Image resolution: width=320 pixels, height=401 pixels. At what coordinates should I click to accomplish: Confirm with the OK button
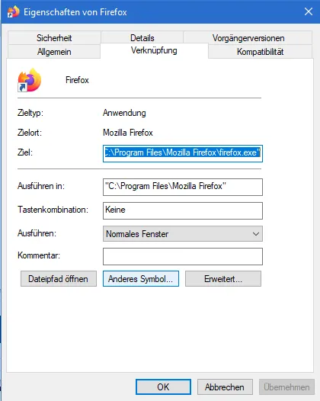click(163, 387)
